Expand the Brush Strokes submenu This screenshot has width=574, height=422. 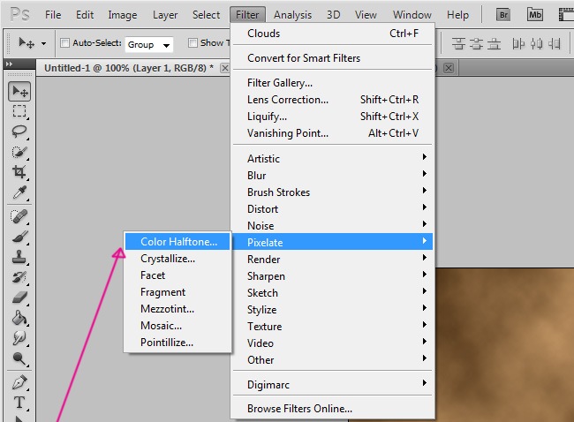point(332,192)
